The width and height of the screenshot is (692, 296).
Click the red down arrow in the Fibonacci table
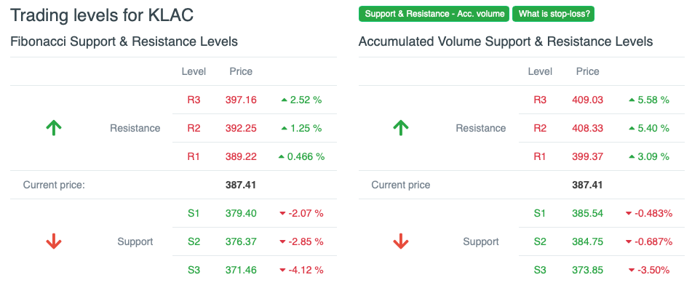[53, 241]
